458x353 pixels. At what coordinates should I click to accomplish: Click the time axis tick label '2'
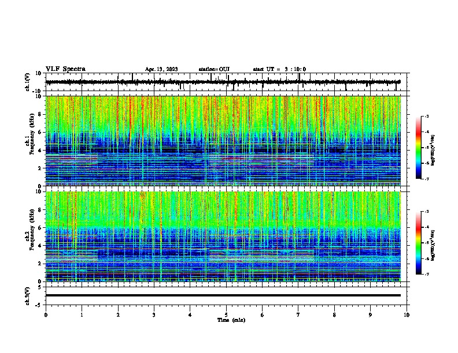(118, 315)
